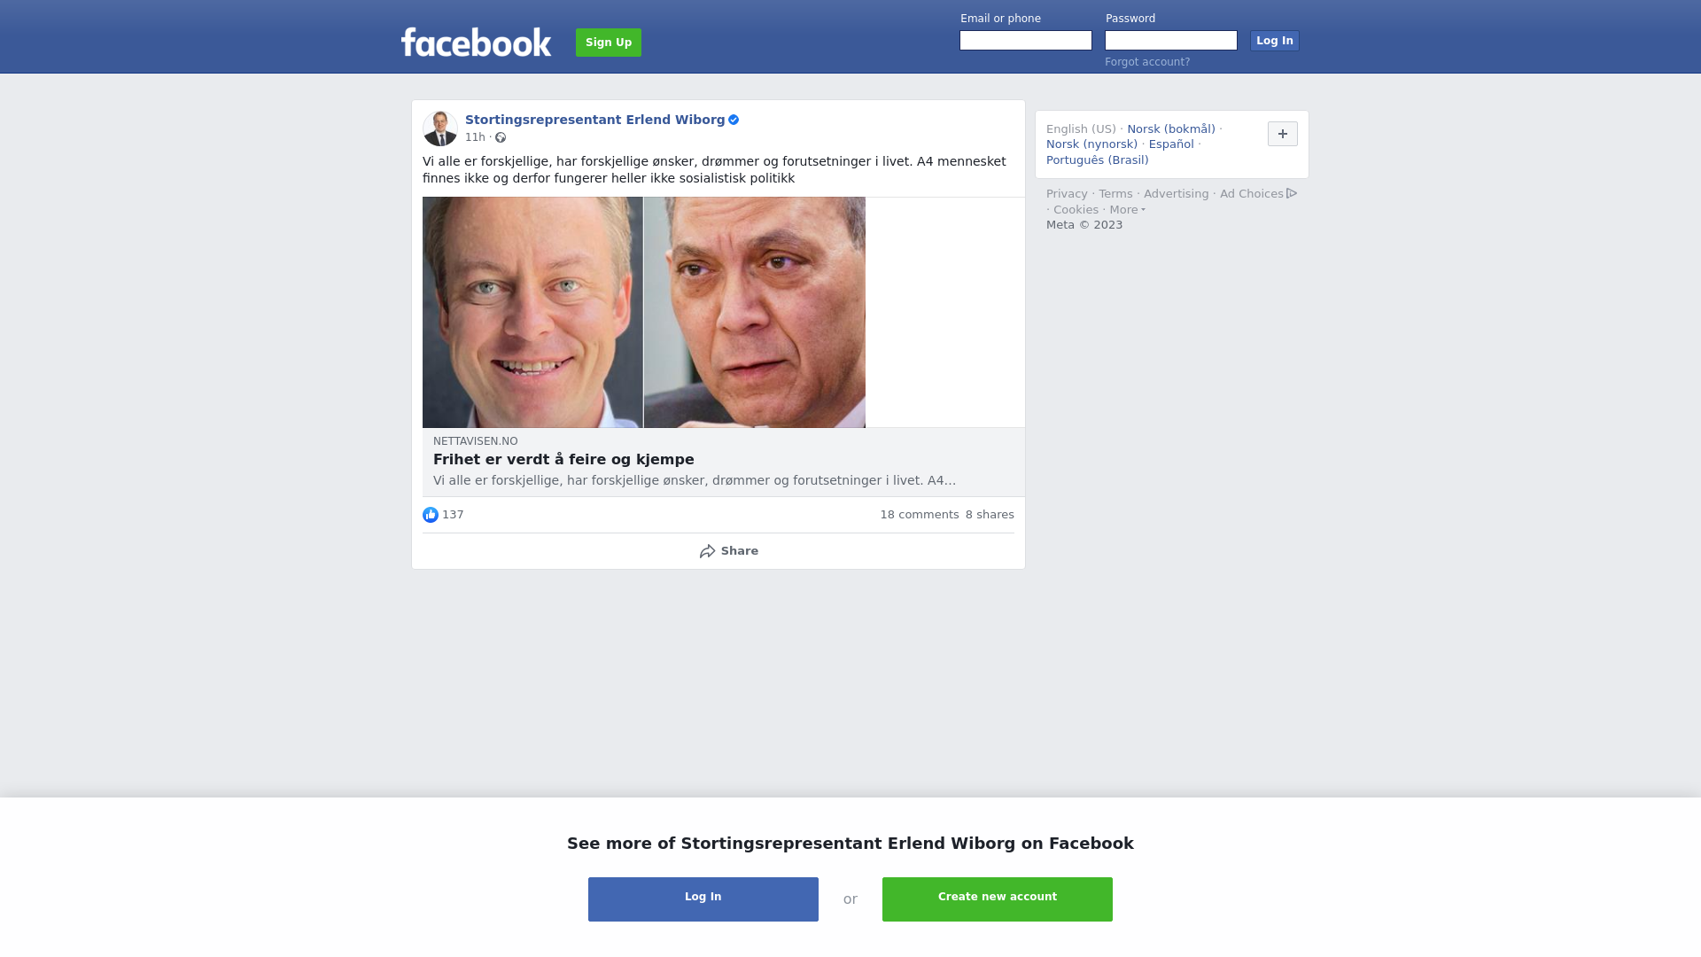The width and height of the screenshot is (1701, 957).
Task: Open the plus button for more languages
Action: [1283, 134]
